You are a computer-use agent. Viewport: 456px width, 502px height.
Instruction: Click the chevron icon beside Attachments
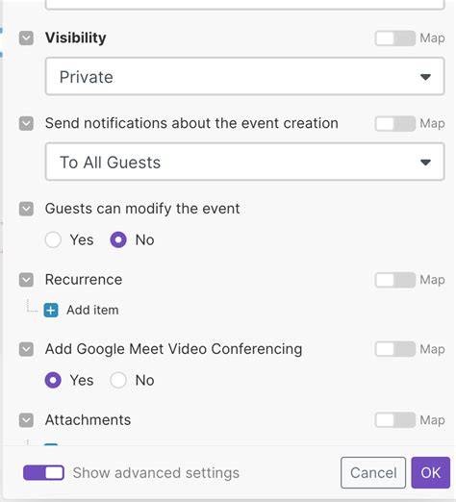tap(26, 420)
